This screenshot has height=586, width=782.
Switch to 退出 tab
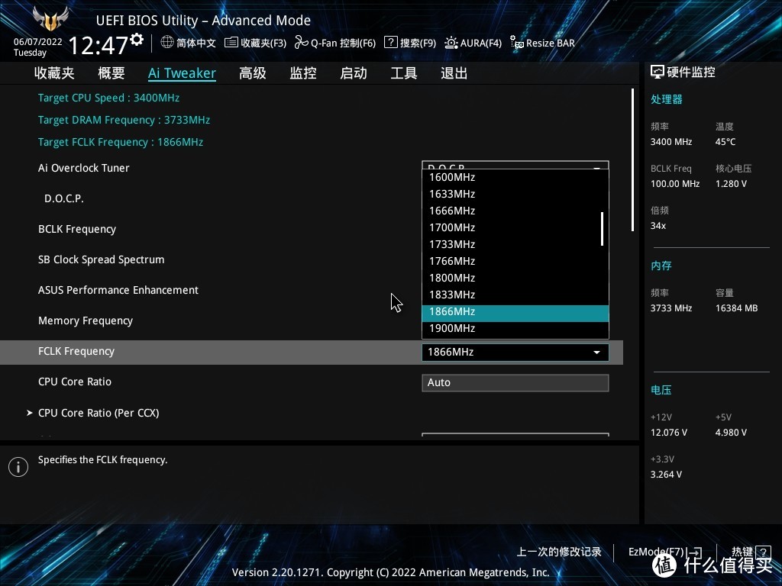454,73
